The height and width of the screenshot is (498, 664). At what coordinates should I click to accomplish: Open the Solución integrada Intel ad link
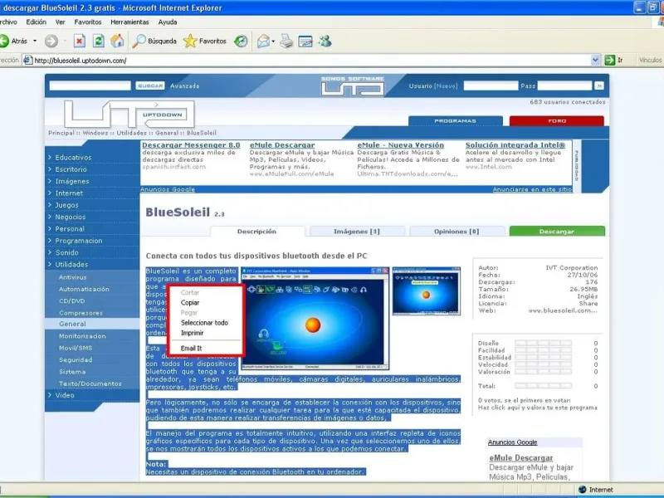(x=515, y=144)
